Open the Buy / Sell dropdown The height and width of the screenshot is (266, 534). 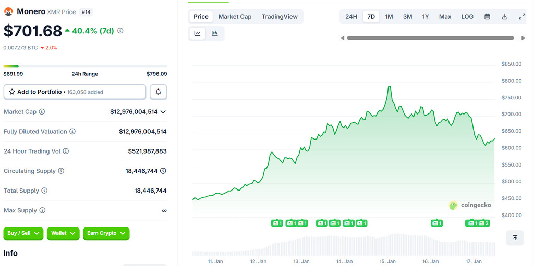click(x=23, y=233)
